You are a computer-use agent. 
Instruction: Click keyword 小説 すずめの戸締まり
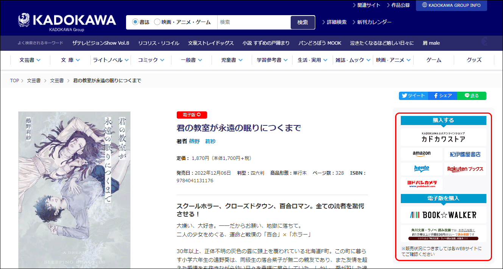(x=266, y=43)
